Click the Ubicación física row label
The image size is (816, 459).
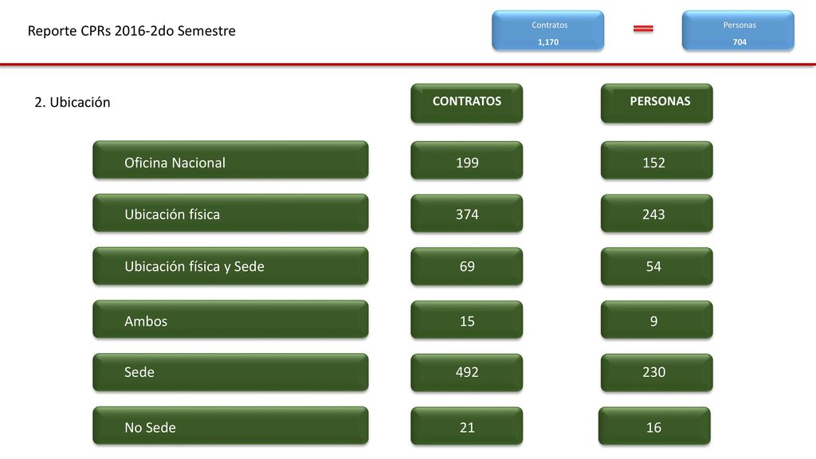pos(230,213)
